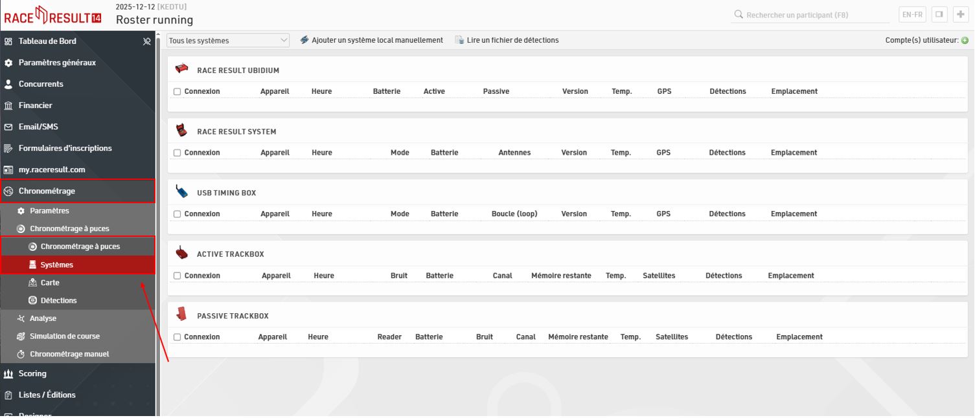Screen dimensions: 975x418
Task: Click the Email/SMS envelope icon
Action: [8, 127]
